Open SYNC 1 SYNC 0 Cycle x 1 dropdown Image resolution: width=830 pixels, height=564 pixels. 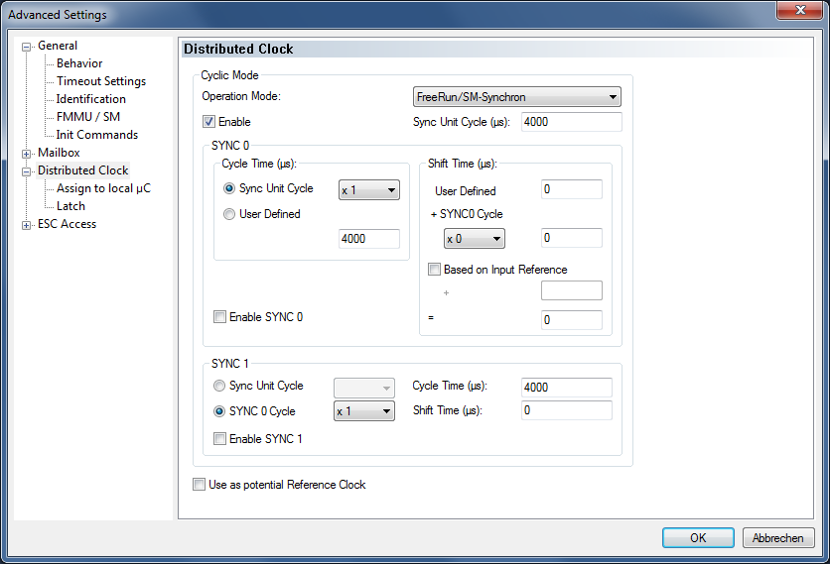(364, 411)
